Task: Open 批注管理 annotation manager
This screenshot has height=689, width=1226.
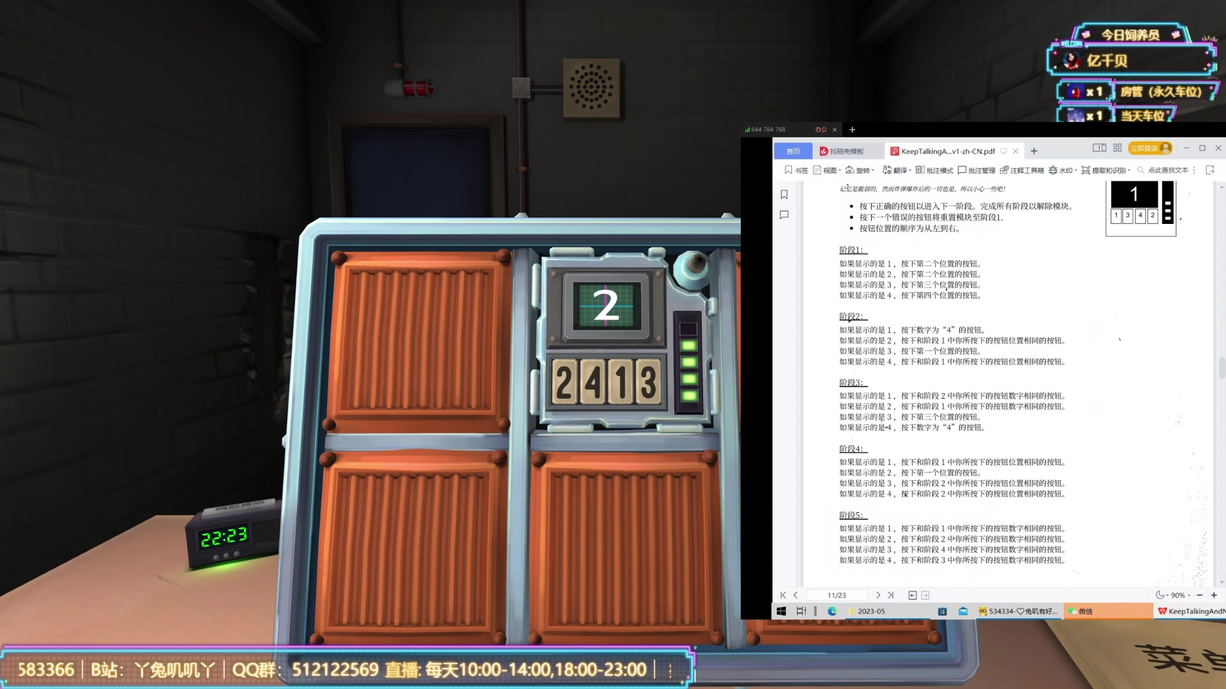Action: coord(976,170)
